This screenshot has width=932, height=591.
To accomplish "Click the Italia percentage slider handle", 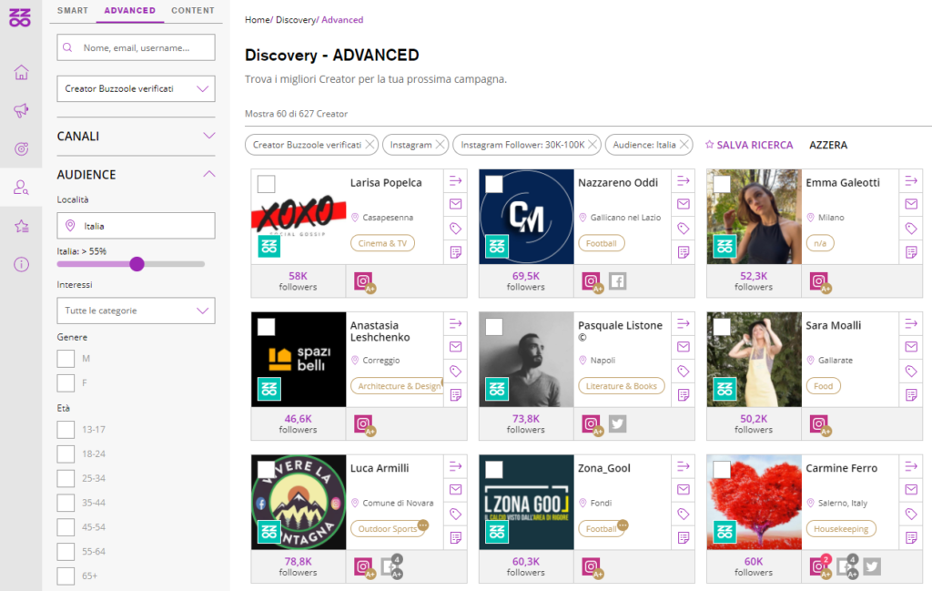I will (x=137, y=264).
